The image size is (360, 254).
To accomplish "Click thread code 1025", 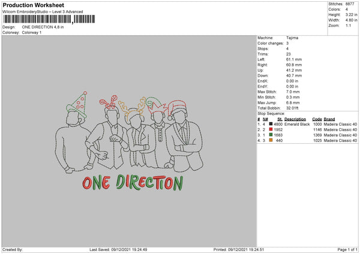I will (x=317, y=141).
